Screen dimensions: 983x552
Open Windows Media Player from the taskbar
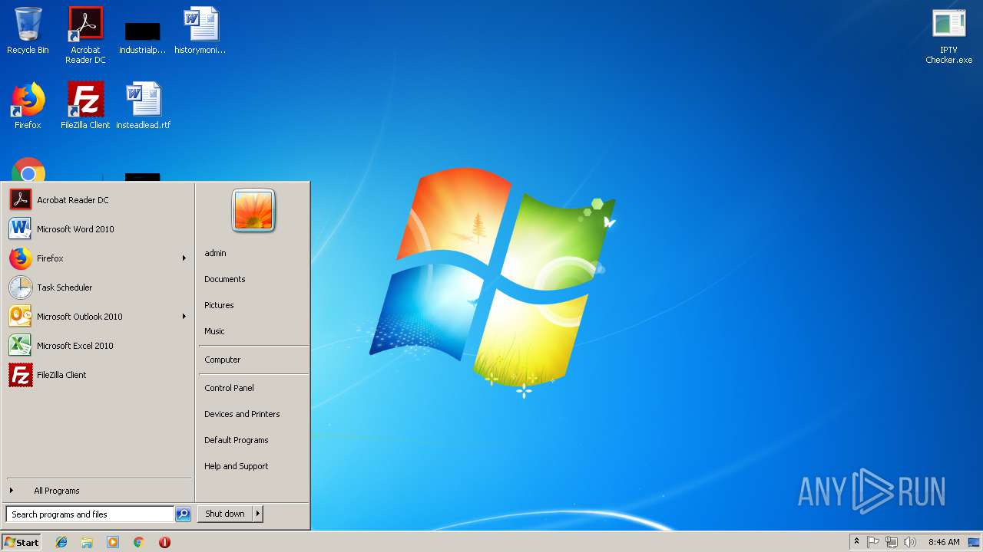[113, 542]
